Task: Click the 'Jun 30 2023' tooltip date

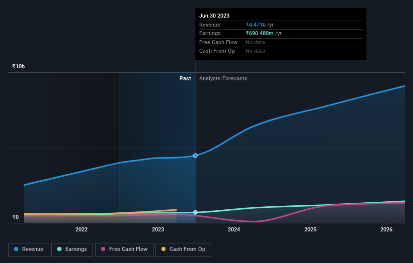Action: pyautogui.click(x=214, y=16)
